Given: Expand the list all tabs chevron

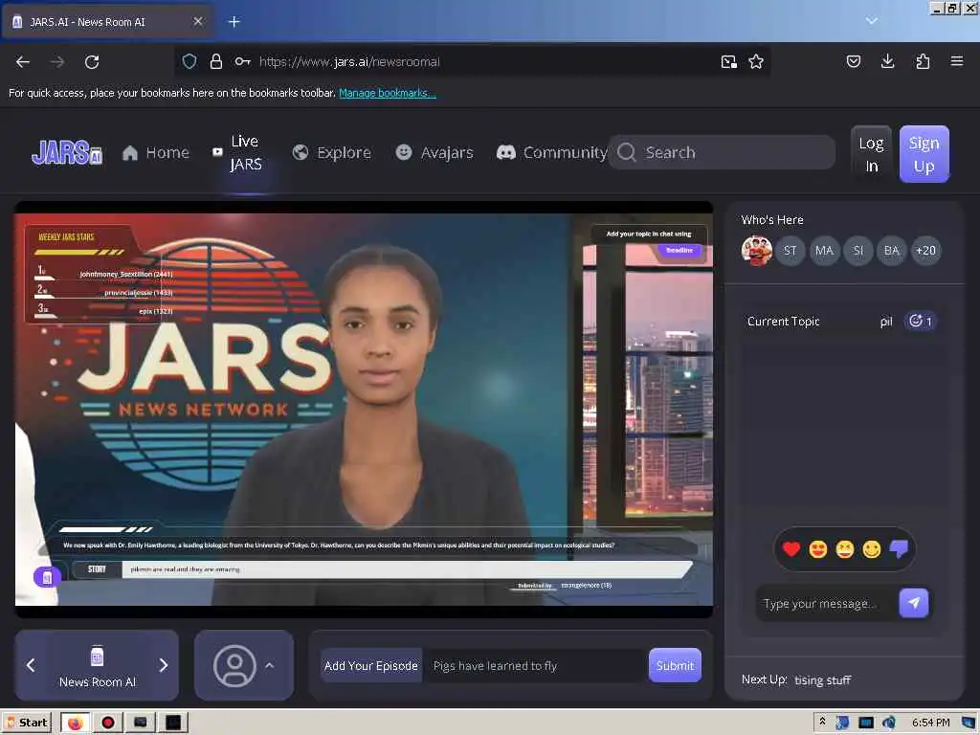Looking at the screenshot, I should (872, 21).
